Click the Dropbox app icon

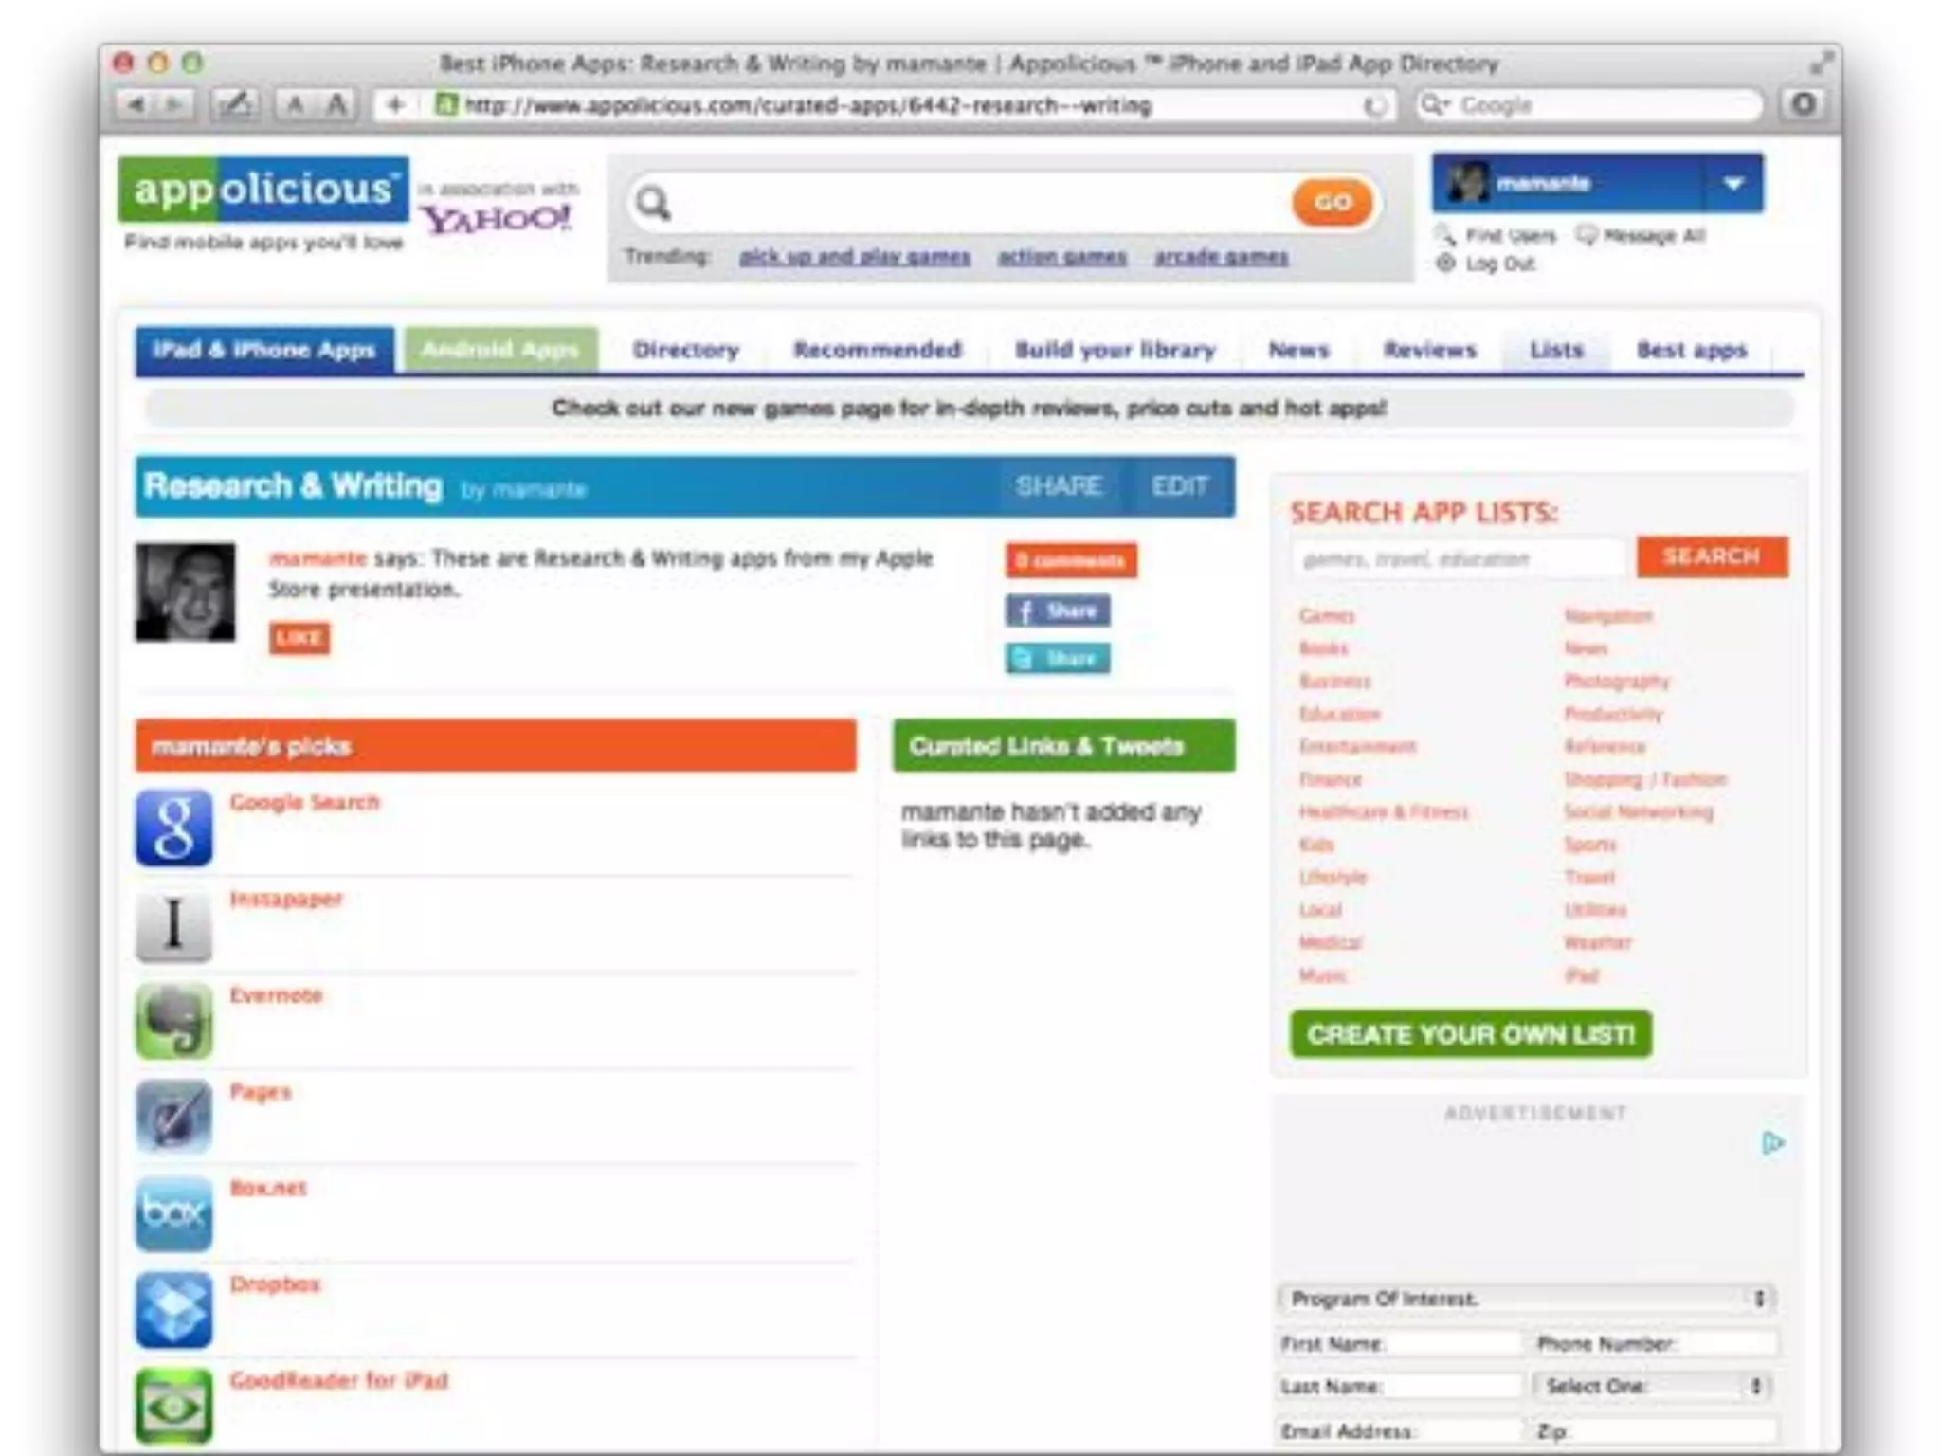point(173,1310)
